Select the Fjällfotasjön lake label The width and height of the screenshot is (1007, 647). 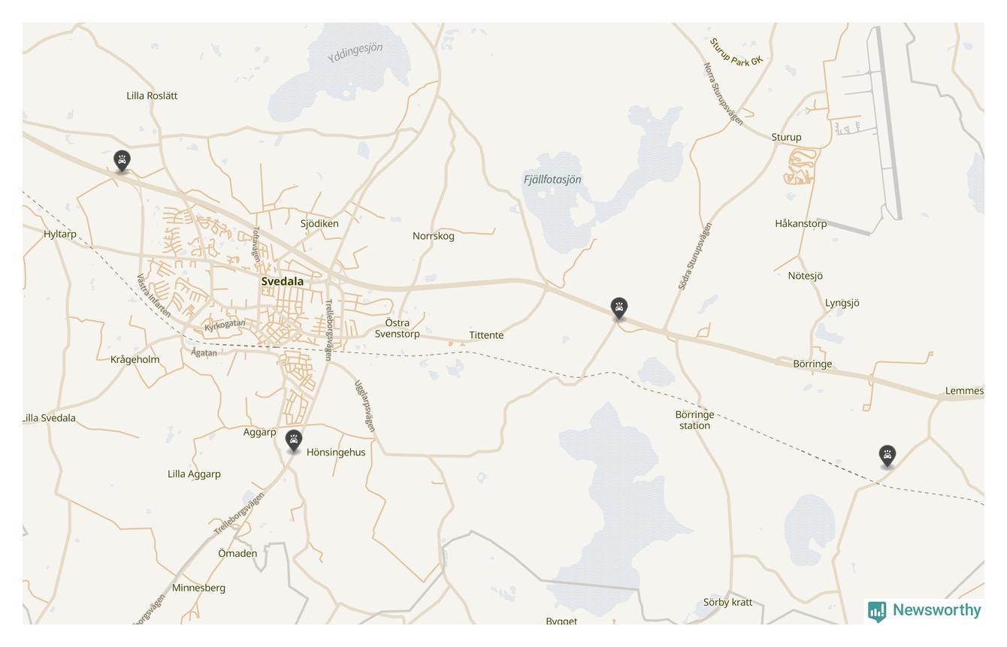[552, 180]
